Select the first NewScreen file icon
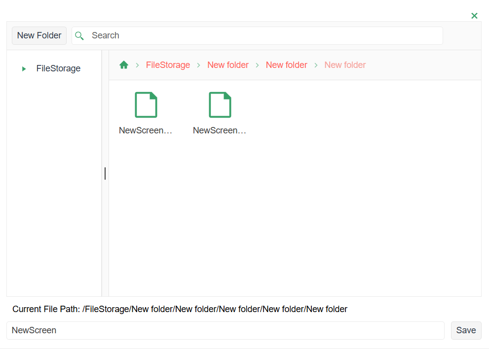 [x=146, y=105]
